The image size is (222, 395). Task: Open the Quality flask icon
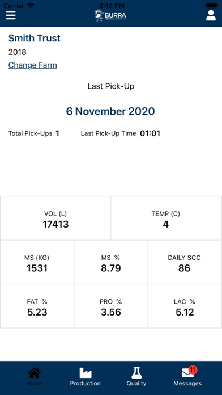click(x=136, y=373)
